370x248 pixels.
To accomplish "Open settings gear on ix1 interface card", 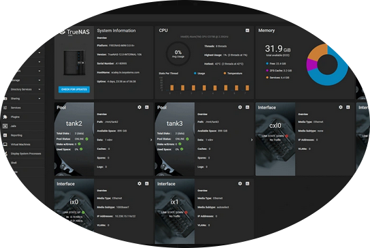I will [240, 183].
